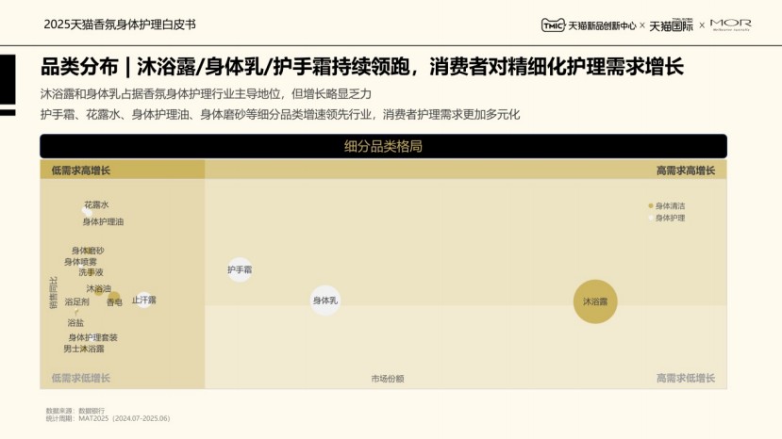Click the 市场份额 x-axis label

coord(388,379)
